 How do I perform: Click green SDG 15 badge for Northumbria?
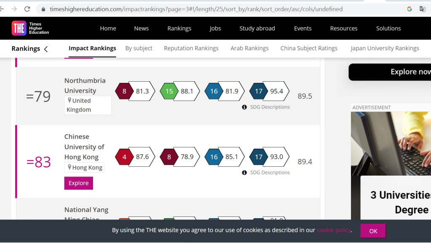click(169, 91)
